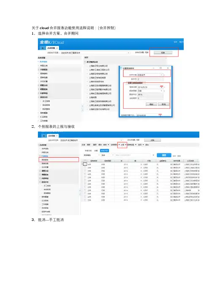Viewport: 209px width, 296px height.
Task: Collapse 抵消分录 node in step 1 tree
Action: click(38, 97)
